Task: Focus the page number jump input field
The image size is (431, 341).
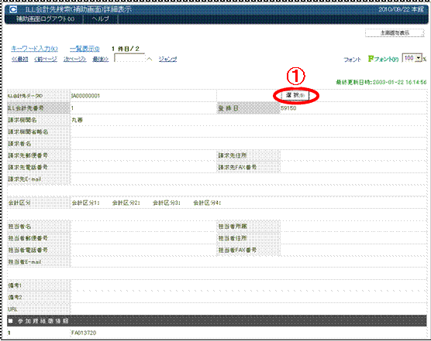Action: click(129, 58)
